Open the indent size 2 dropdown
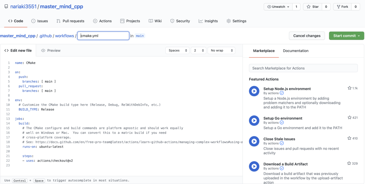This screenshot has height=184, width=365. coord(198,50)
